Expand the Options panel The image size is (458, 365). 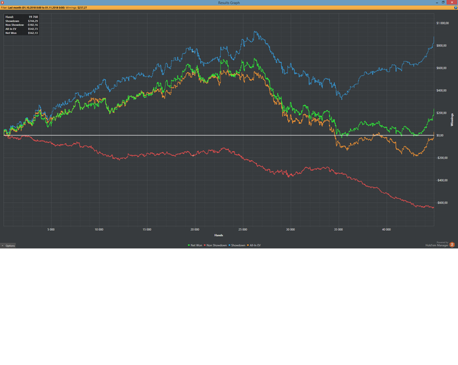(8, 245)
